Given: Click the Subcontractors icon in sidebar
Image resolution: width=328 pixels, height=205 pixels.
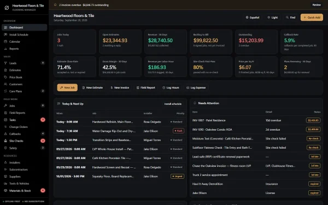Looking at the screenshot, I should point(5,169).
